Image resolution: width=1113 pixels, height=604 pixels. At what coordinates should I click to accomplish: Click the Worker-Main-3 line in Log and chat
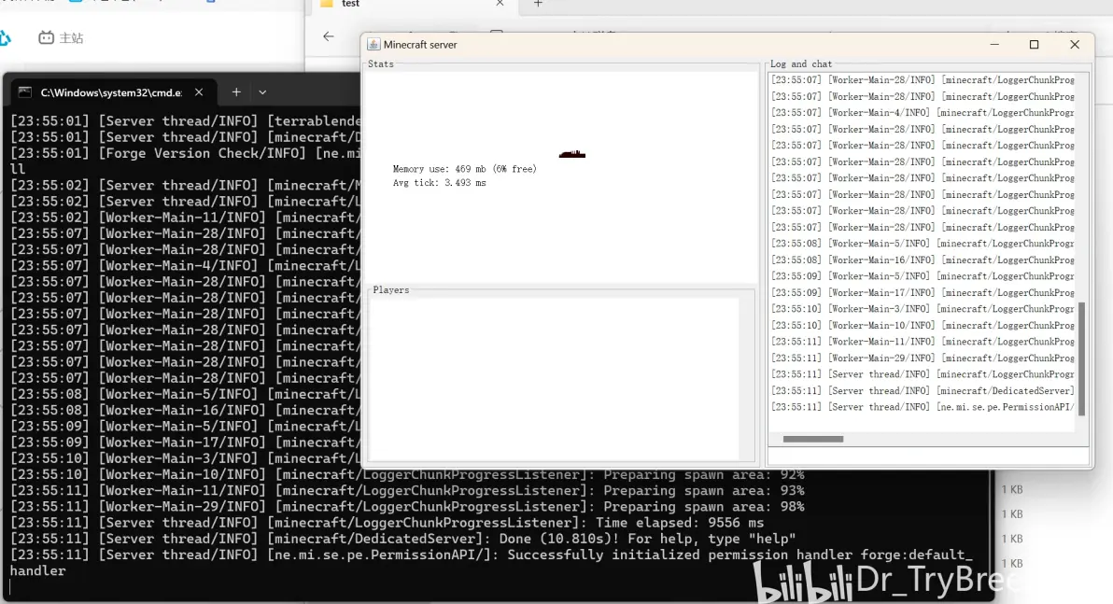pyautogui.click(x=923, y=309)
